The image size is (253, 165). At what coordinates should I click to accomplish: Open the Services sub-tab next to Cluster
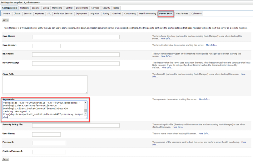pos(28,14)
